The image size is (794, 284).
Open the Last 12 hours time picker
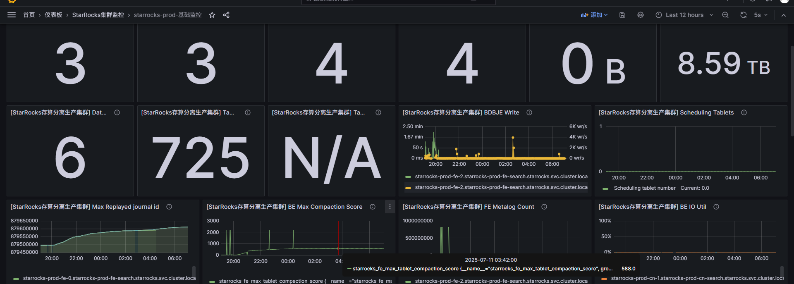(684, 15)
